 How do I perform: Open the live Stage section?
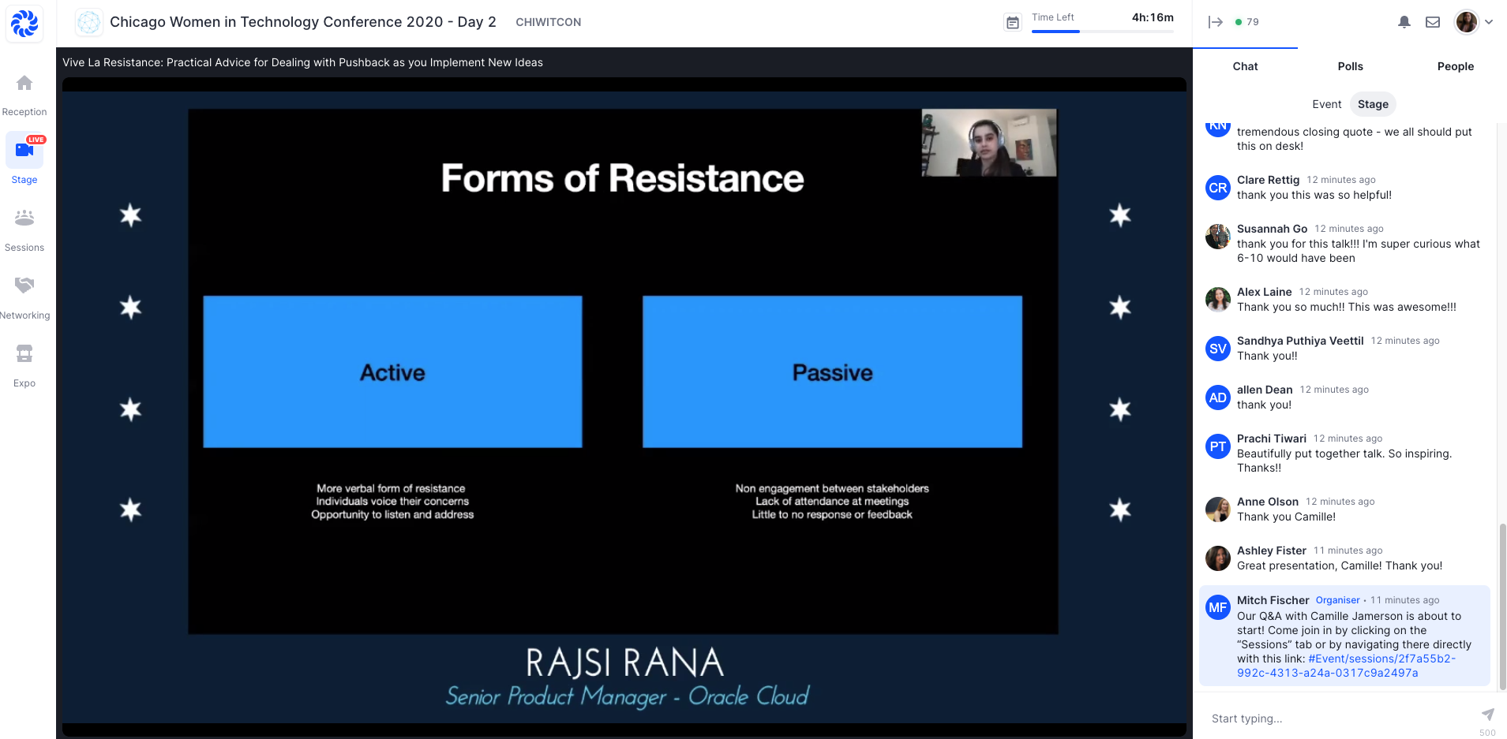click(24, 159)
